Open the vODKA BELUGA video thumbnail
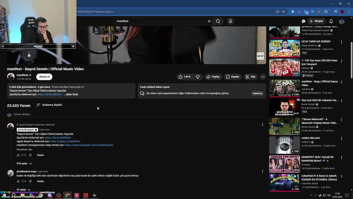353x199 pixels. pos(284,145)
